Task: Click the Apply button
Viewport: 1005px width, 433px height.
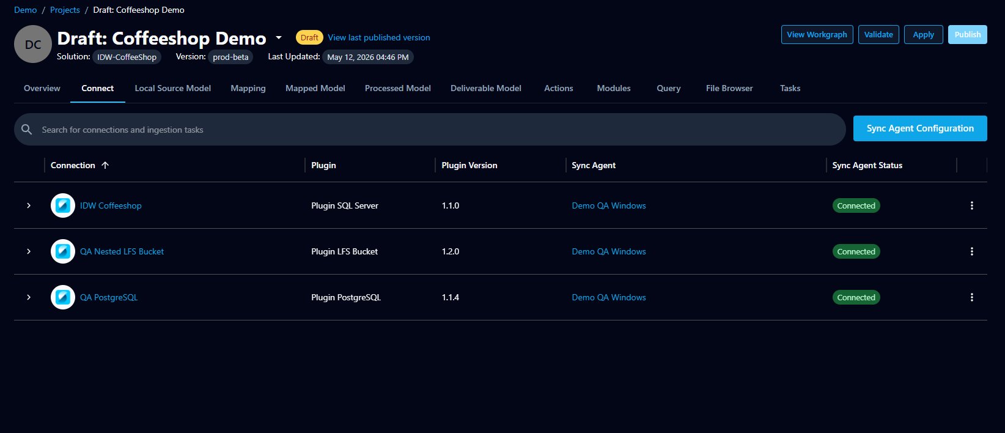Action: pyautogui.click(x=924, y=34)
